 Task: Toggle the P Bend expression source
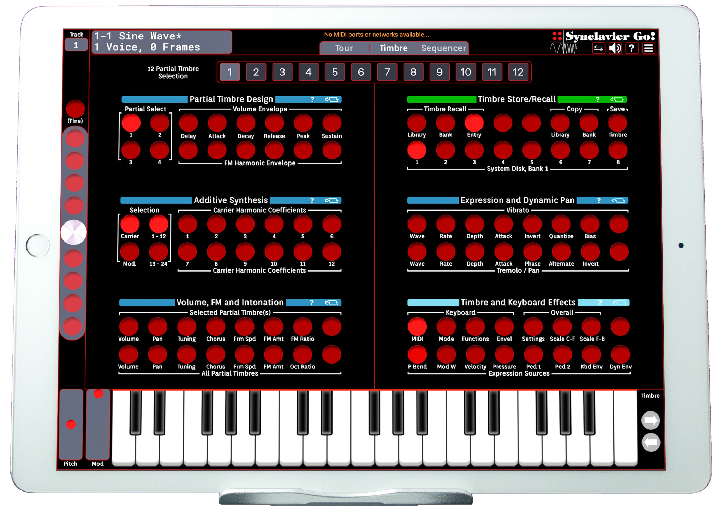pos(417,354)
